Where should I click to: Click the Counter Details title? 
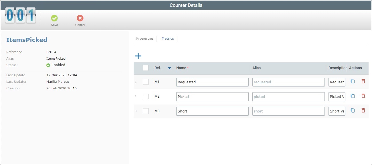(186, 5)
